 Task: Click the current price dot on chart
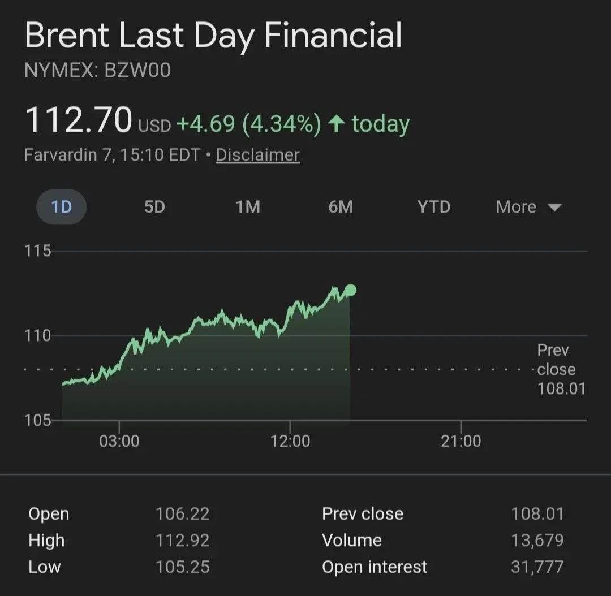click(x=351, y=290)
